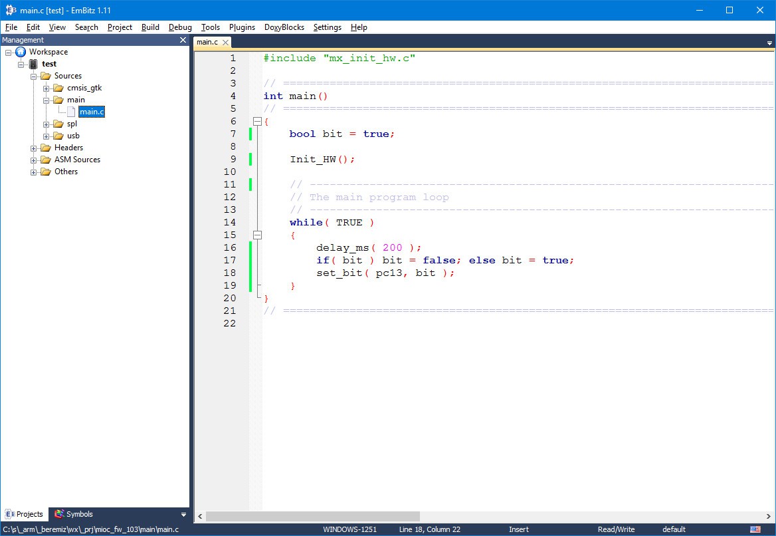
Task: Click the Insert mode status text
Action: point(519,529)
